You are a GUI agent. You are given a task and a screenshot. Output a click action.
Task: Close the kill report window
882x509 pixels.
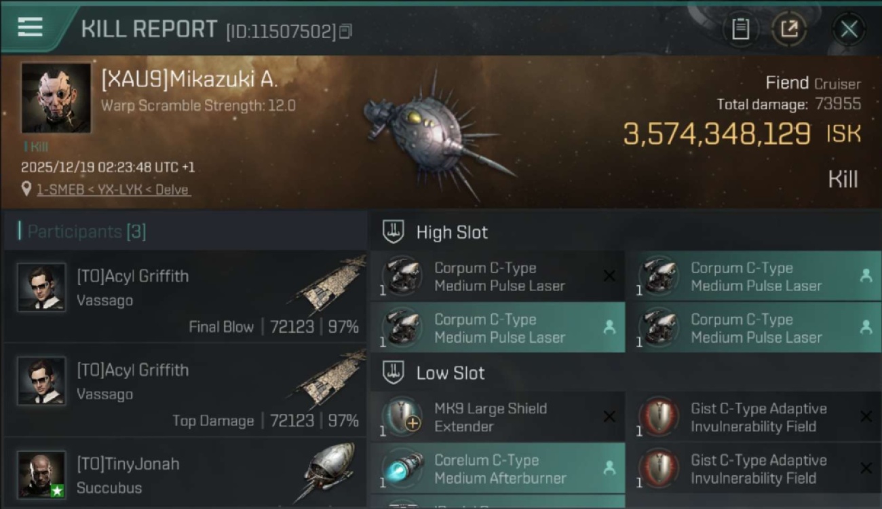pyautogui.click(x=849, y=29)
